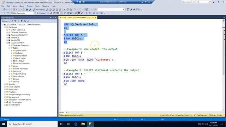Open the Help menu
This screenshot has height=127, width=226.
click(54, 6)
